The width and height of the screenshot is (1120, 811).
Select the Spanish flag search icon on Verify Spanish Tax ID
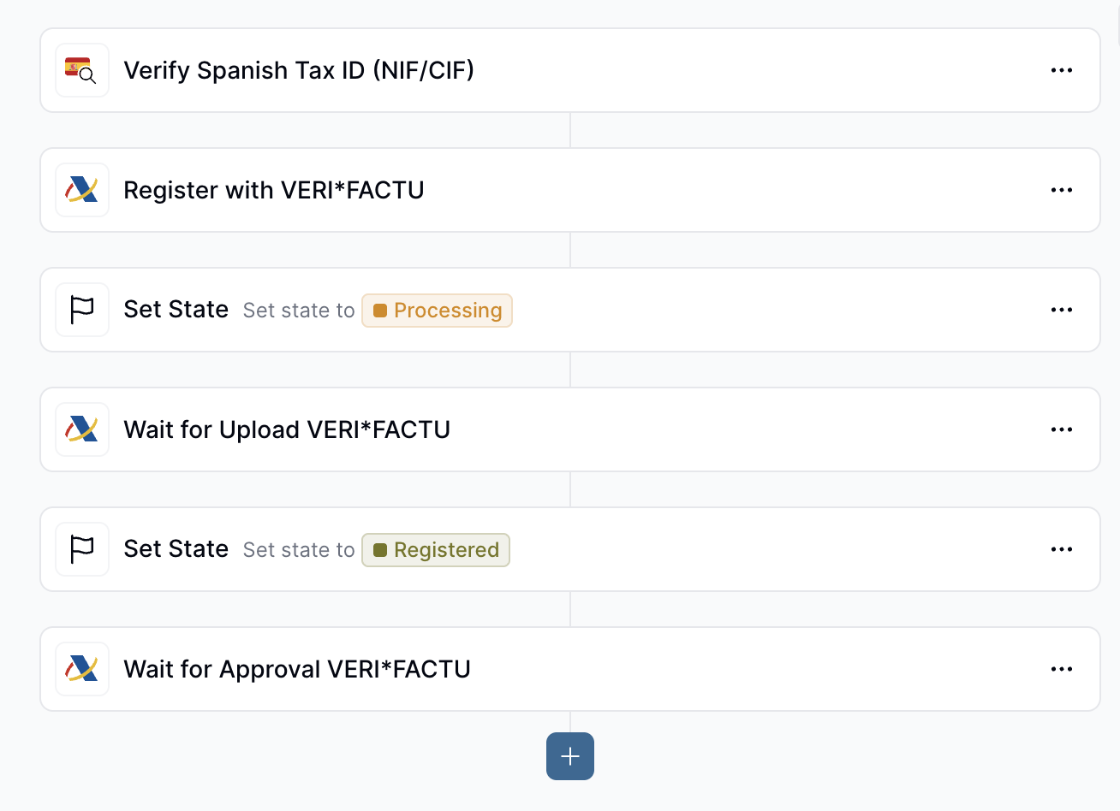tap(81, 69)
